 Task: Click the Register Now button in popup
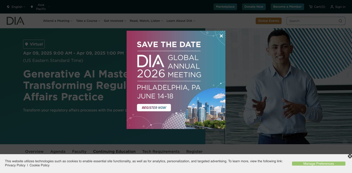point(154,108)
